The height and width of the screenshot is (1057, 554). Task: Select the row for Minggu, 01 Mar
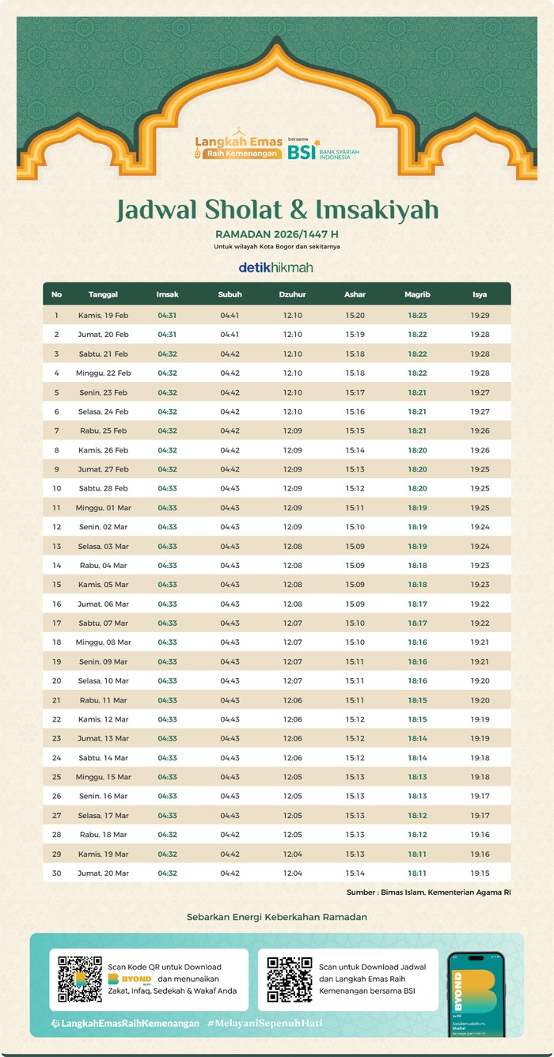coord(276,508)
